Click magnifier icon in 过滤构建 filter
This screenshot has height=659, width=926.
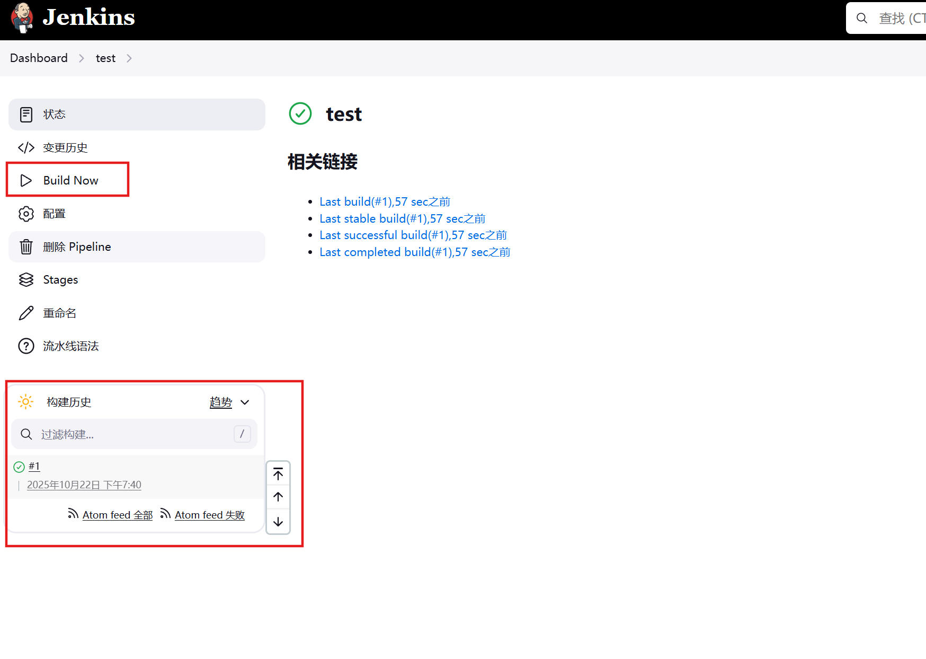[26, 434]
